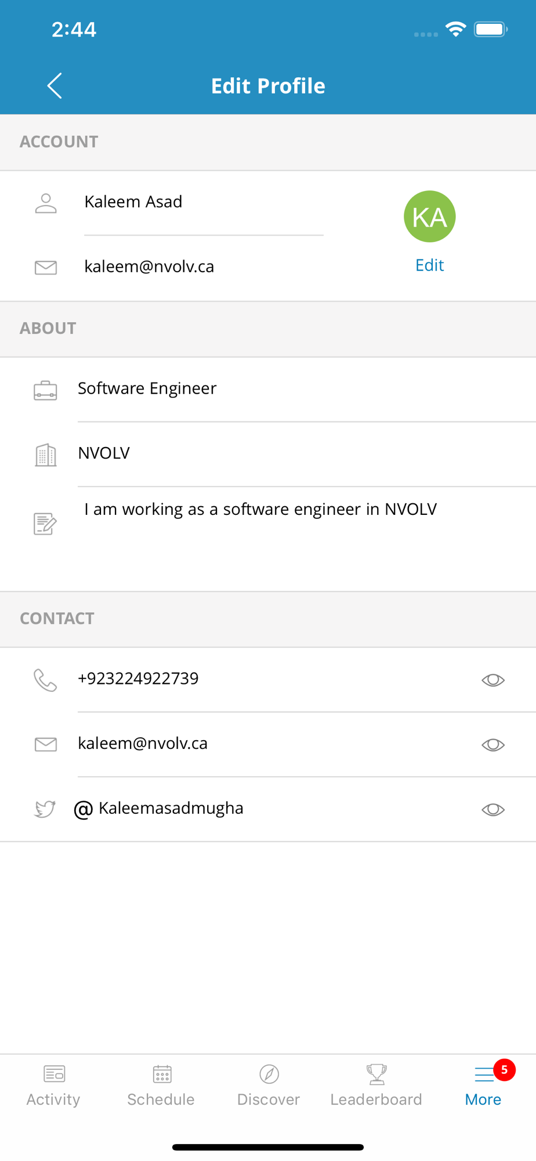Open the Discover tab
Screen dimensions: 536x1161
(269, 1086)
